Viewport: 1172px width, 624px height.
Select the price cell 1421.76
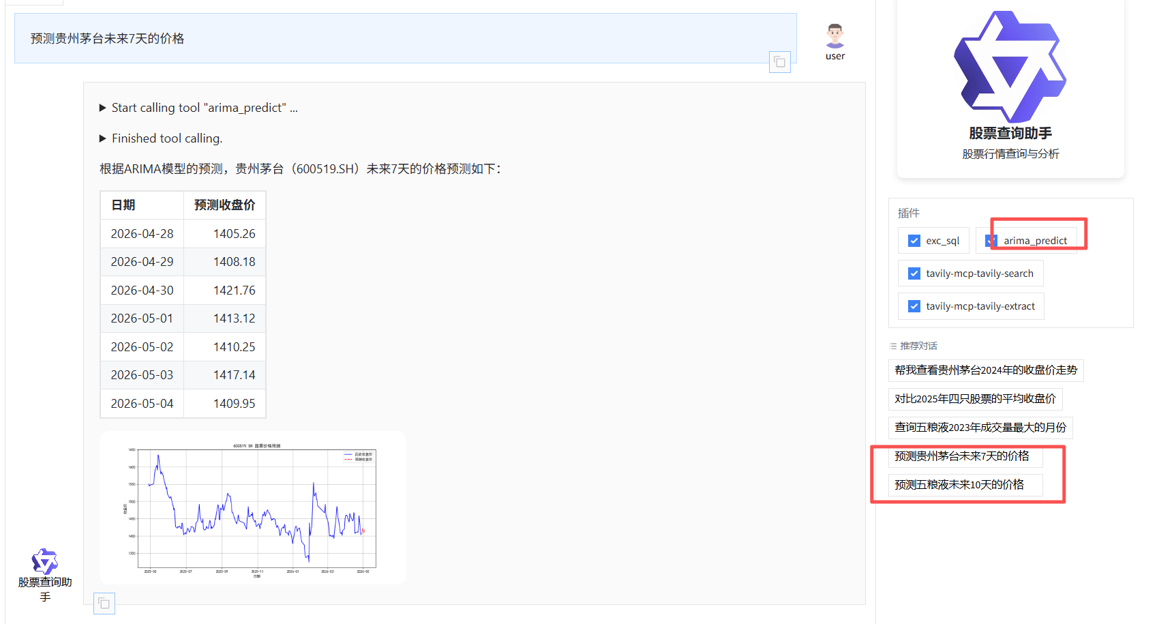224,291
